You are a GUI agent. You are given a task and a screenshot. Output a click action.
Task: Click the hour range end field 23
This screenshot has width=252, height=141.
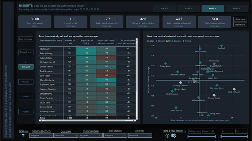[241, 131]
